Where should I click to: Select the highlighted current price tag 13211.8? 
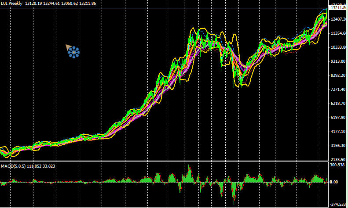(338, 8)
